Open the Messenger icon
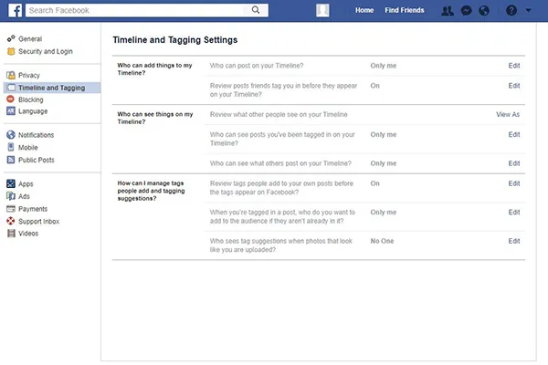Image resolution: width=548 pixels, height=365 pixels. coord(466,11)
